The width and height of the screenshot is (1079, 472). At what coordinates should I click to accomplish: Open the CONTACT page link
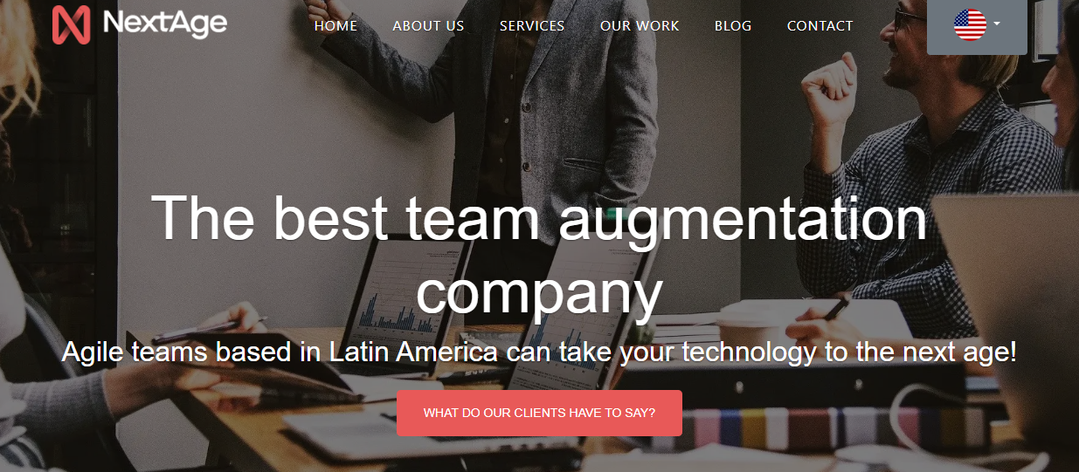click(820, 26)
